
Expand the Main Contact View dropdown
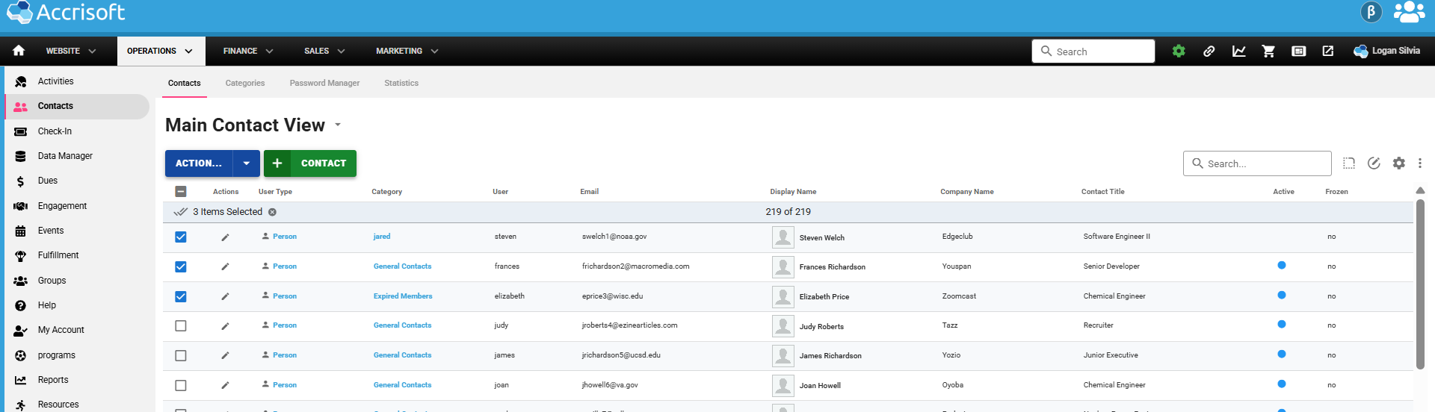[338, 125]
